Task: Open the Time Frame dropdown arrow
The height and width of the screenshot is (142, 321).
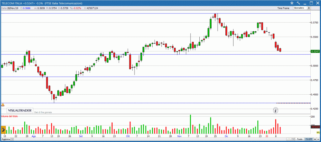Action: (309, 8)
